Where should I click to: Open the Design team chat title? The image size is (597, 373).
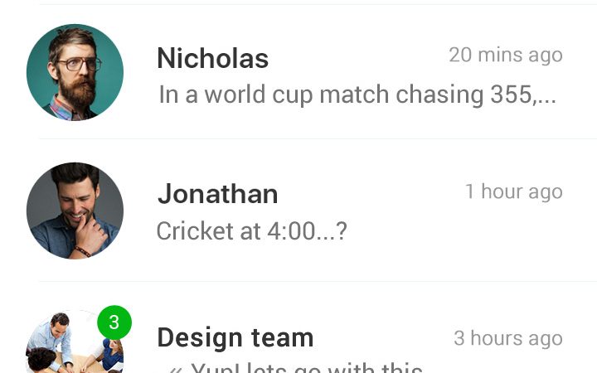tap(235, 338)
